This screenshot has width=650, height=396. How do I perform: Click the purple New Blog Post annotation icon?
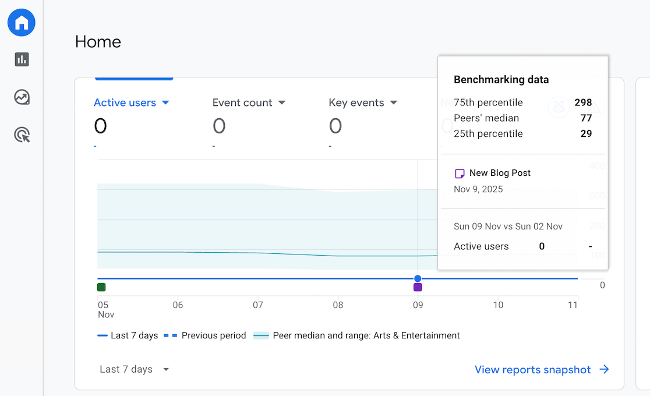point(460,173)
